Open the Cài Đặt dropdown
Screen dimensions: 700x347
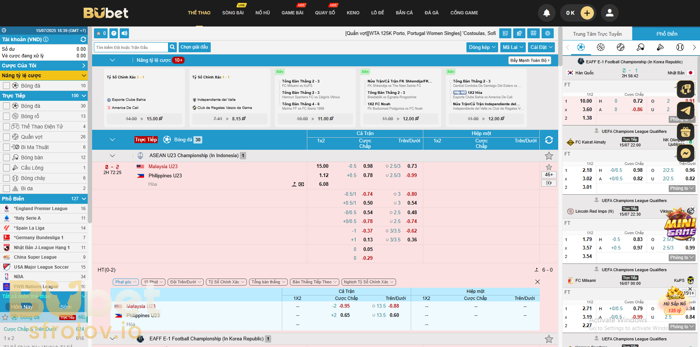[541, 47]
